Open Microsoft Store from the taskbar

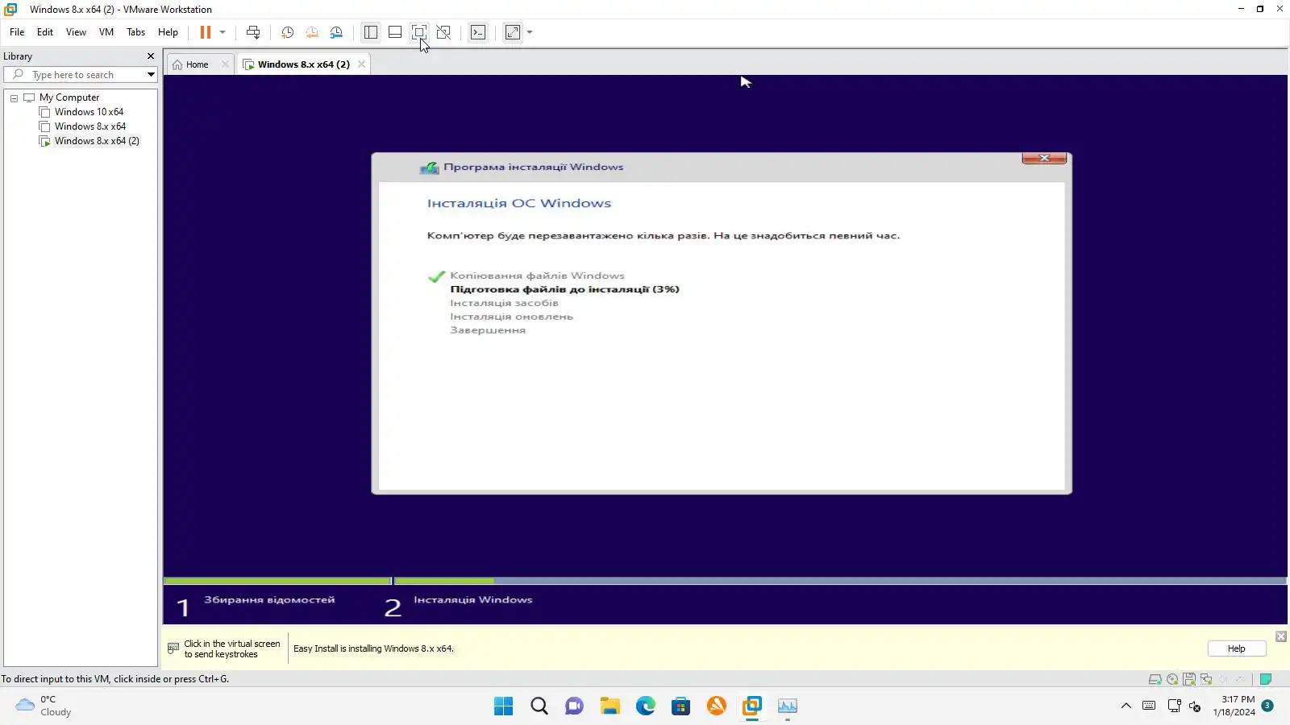click(x=680, y=706)
